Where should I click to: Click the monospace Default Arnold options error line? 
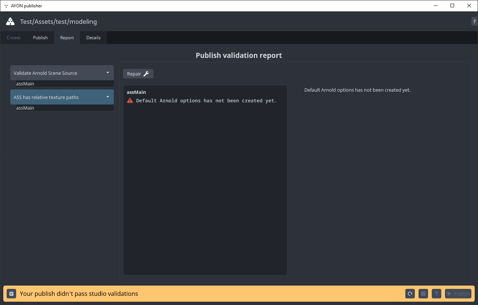[206, 100]
